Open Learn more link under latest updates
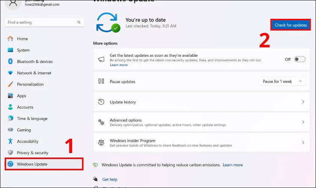The width and height of the screenshot is (316, 188). (119, 65)
